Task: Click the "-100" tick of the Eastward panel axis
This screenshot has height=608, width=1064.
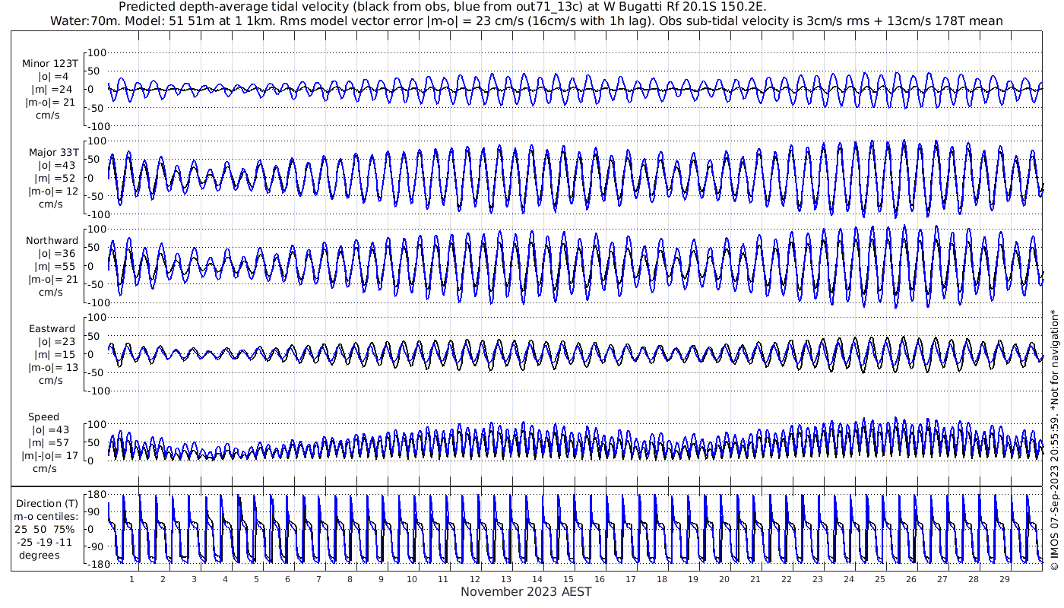Action: pyautogui.click(x=99, y=391)
